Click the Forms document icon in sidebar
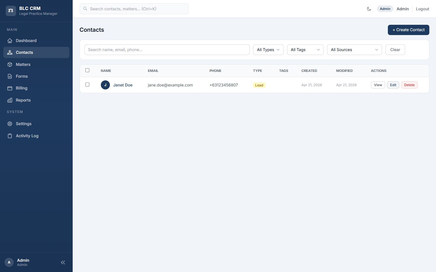 [10, 76]
